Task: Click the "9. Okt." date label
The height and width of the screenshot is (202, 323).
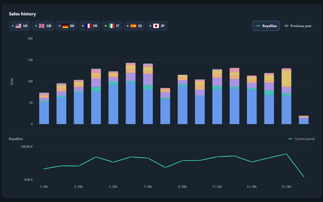Action: [182, 187]
